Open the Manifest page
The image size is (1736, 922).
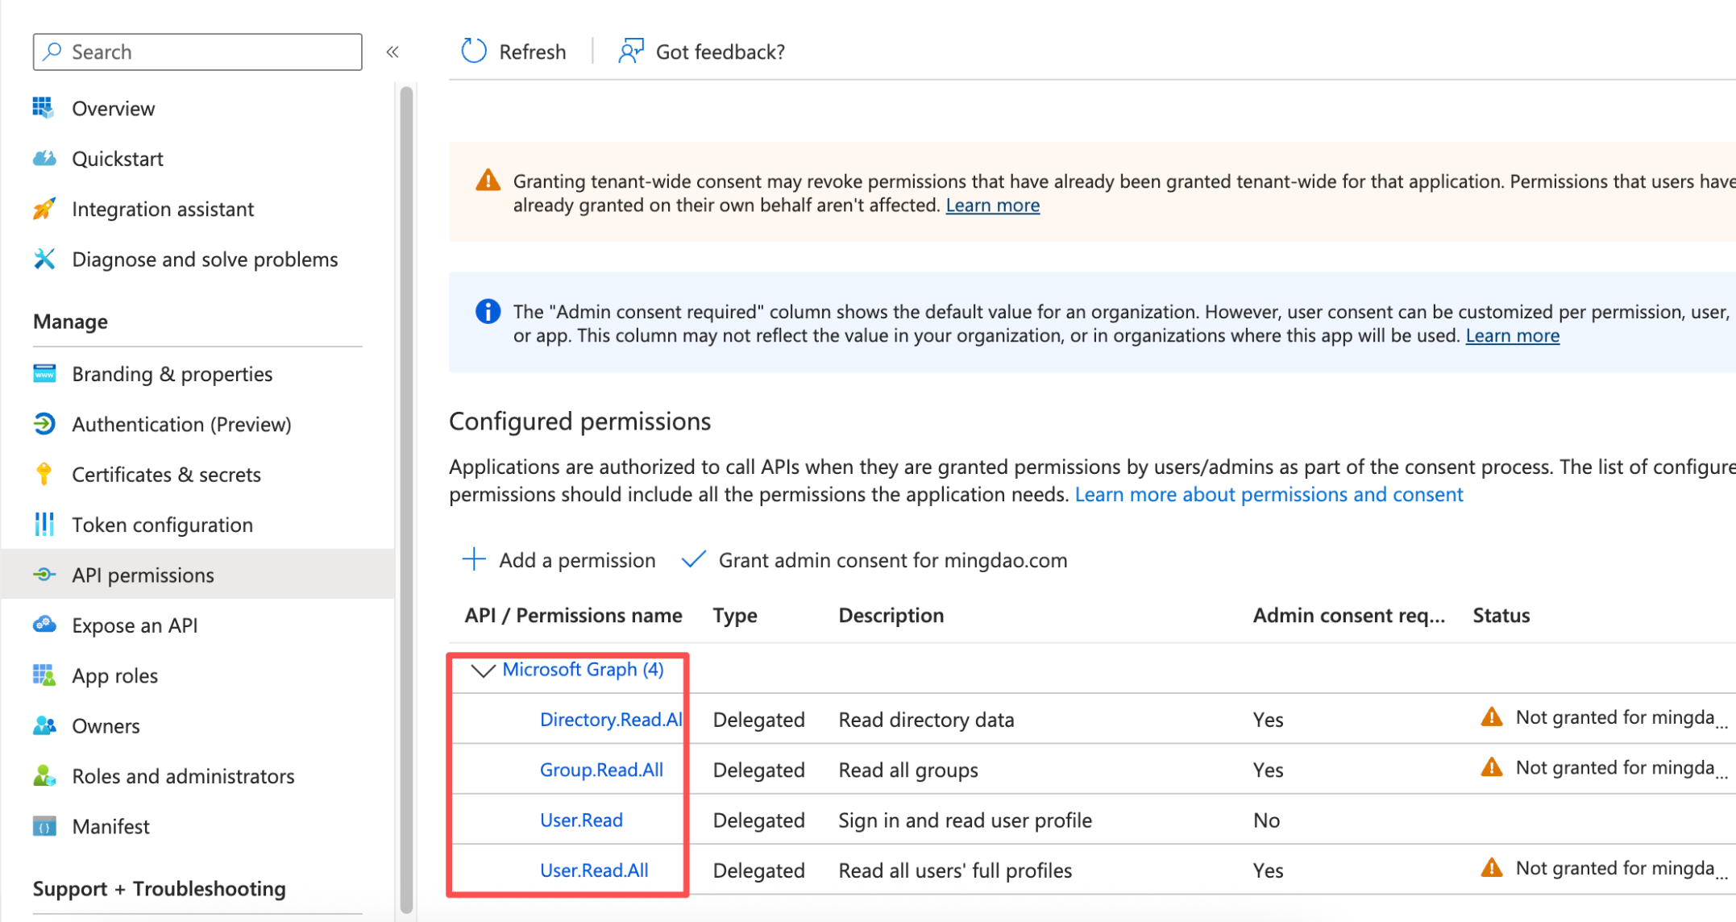[110, 826]
